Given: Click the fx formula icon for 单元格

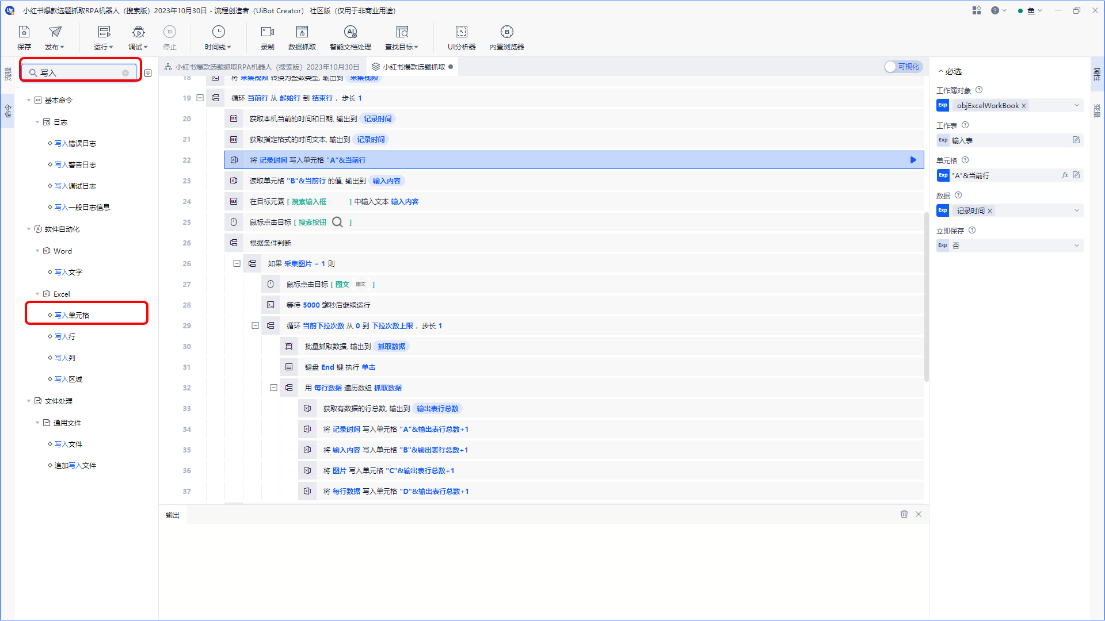Looking at the screenshot, I should point(1065,175).
